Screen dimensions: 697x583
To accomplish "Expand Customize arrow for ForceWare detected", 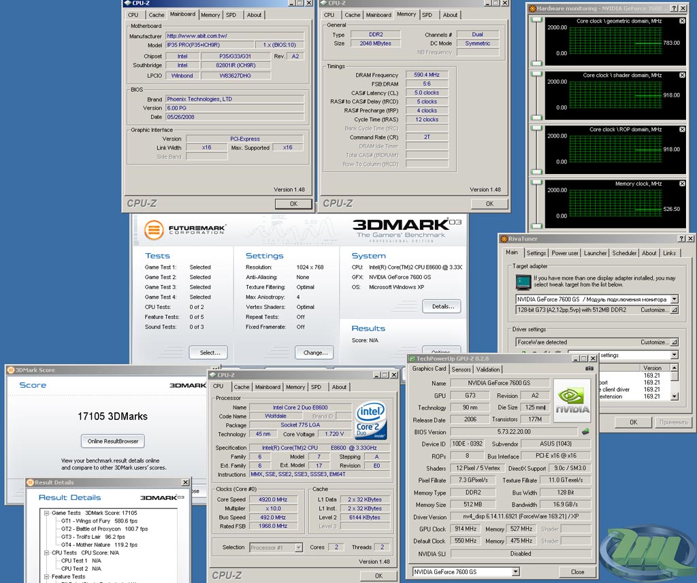I will tap(674, 342).
